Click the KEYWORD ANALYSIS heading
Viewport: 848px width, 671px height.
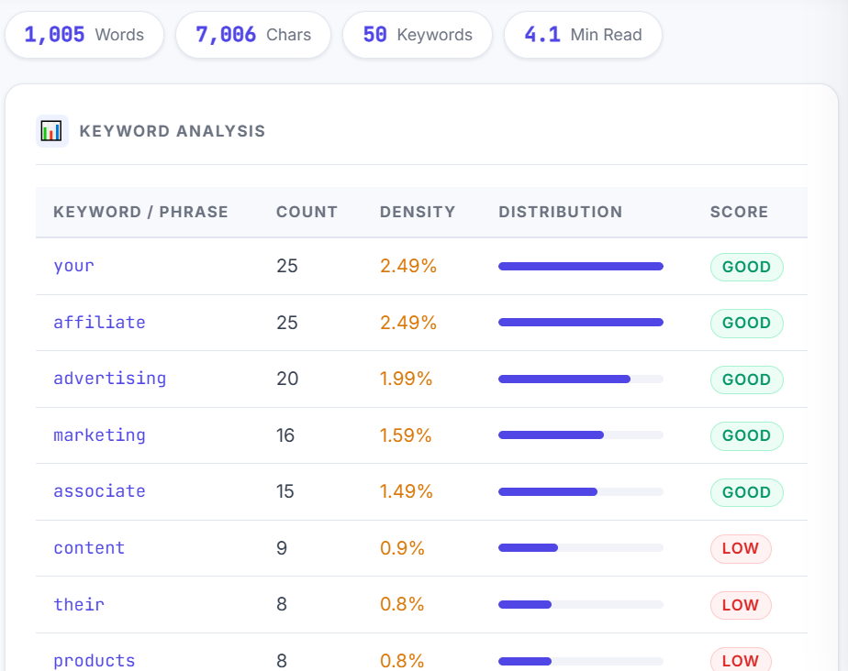(x=173, y=131)
